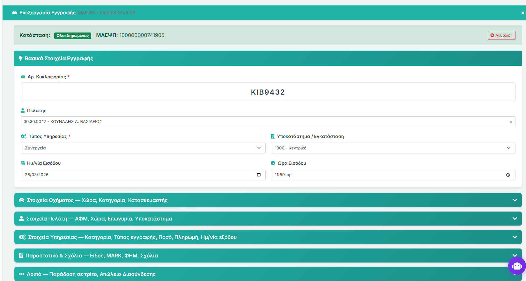Collapse the Βασικά Στοιχεία Εγγραφής header
This screenshot has width=526, height=281.
[268, 58]
